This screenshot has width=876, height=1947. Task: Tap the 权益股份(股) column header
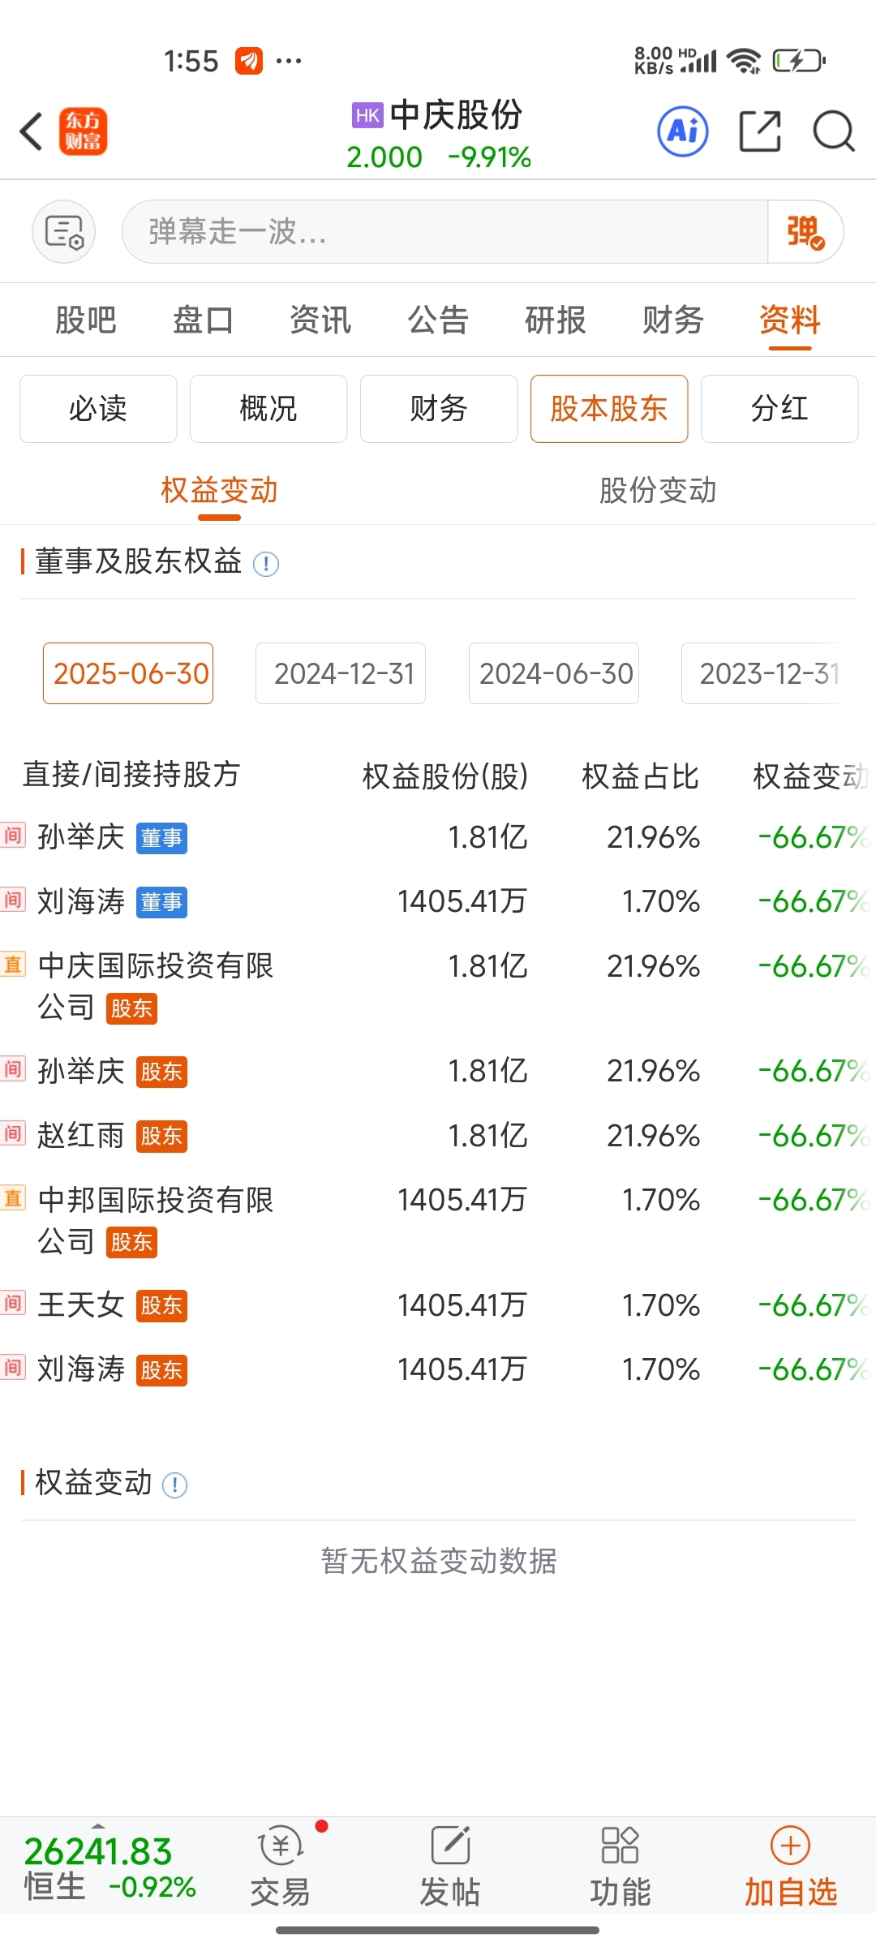point(445,776)
